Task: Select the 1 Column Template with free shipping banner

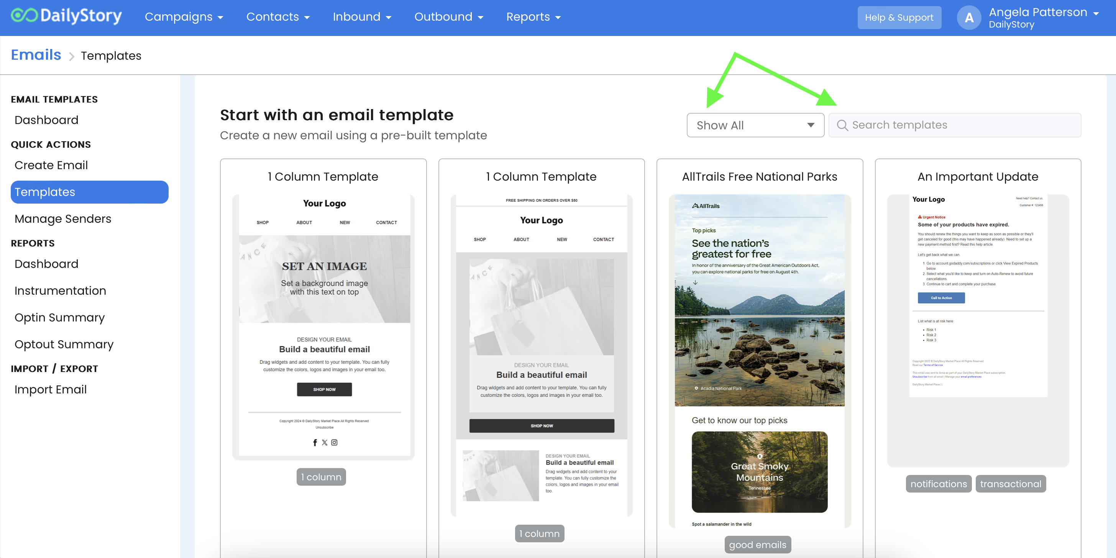Action: coord(542,356)
